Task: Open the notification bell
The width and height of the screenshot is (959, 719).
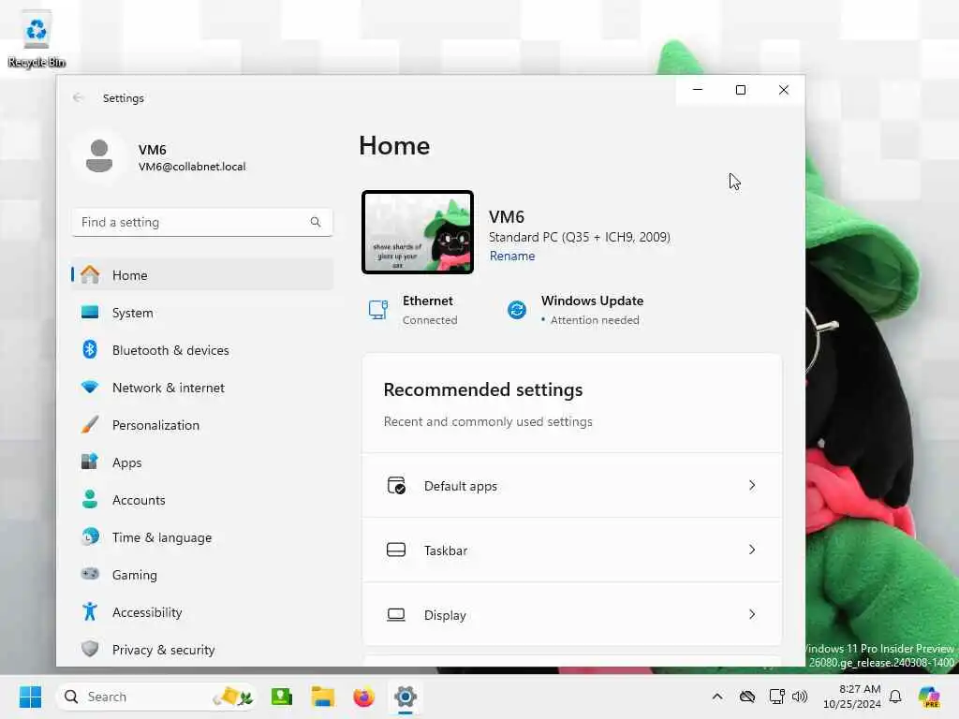Action: [x=895, y=697]
